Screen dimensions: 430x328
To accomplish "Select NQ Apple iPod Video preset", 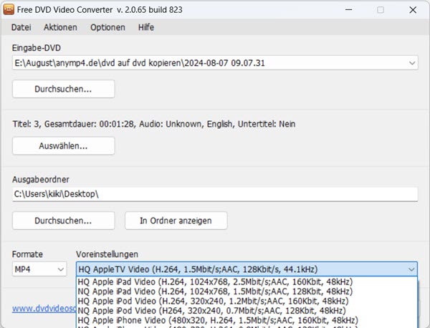I will tap(247, 311).
